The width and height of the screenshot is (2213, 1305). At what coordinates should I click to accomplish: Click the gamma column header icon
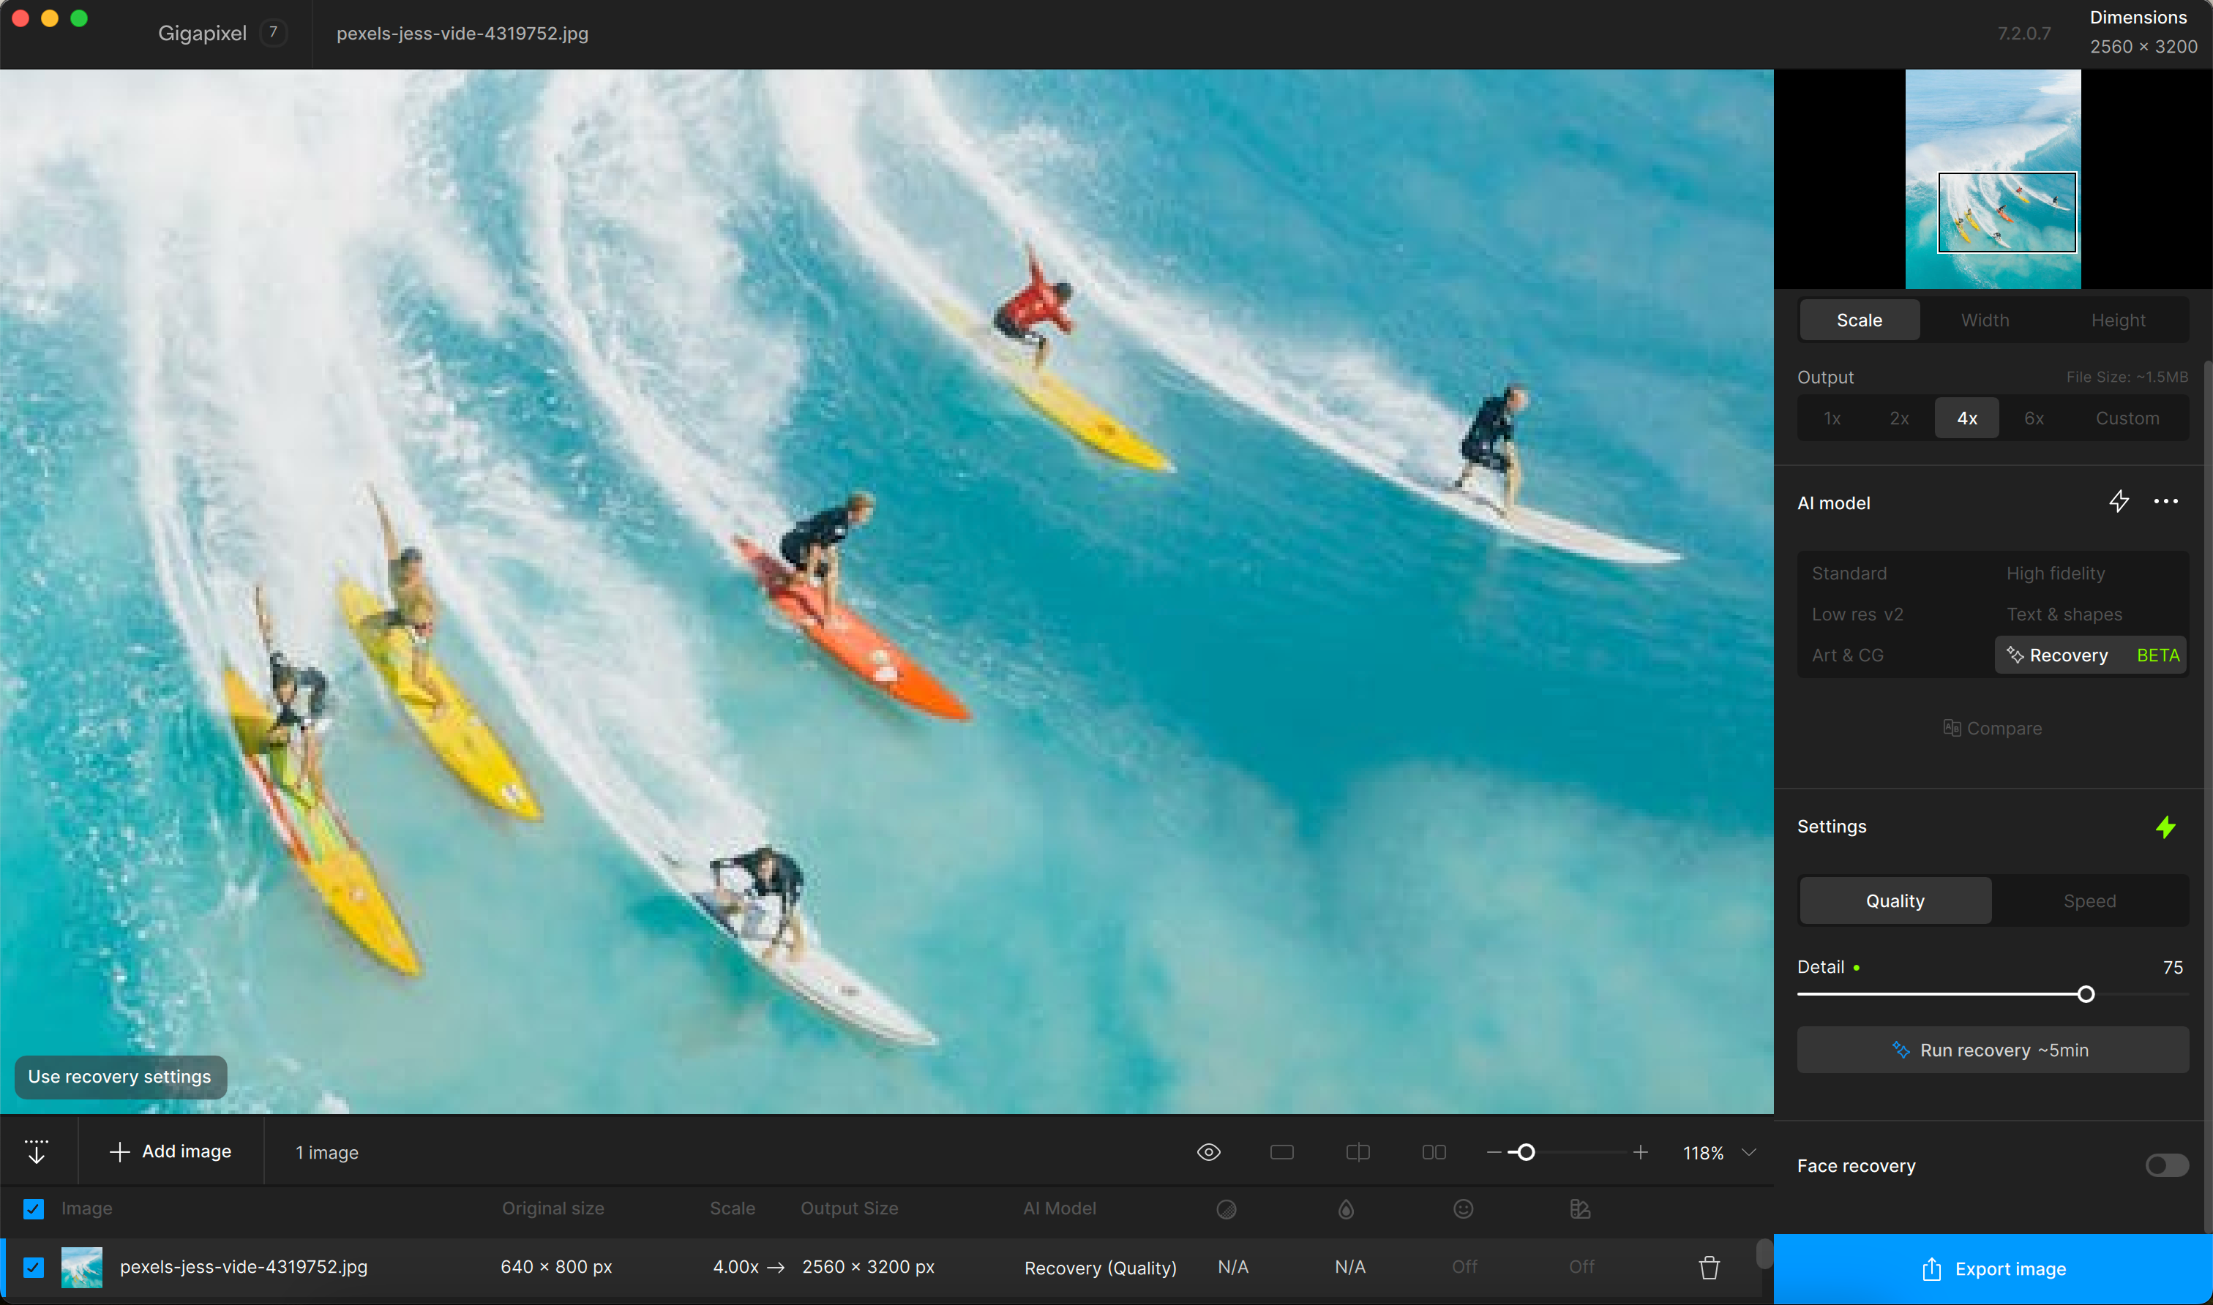[1580, 1209]
